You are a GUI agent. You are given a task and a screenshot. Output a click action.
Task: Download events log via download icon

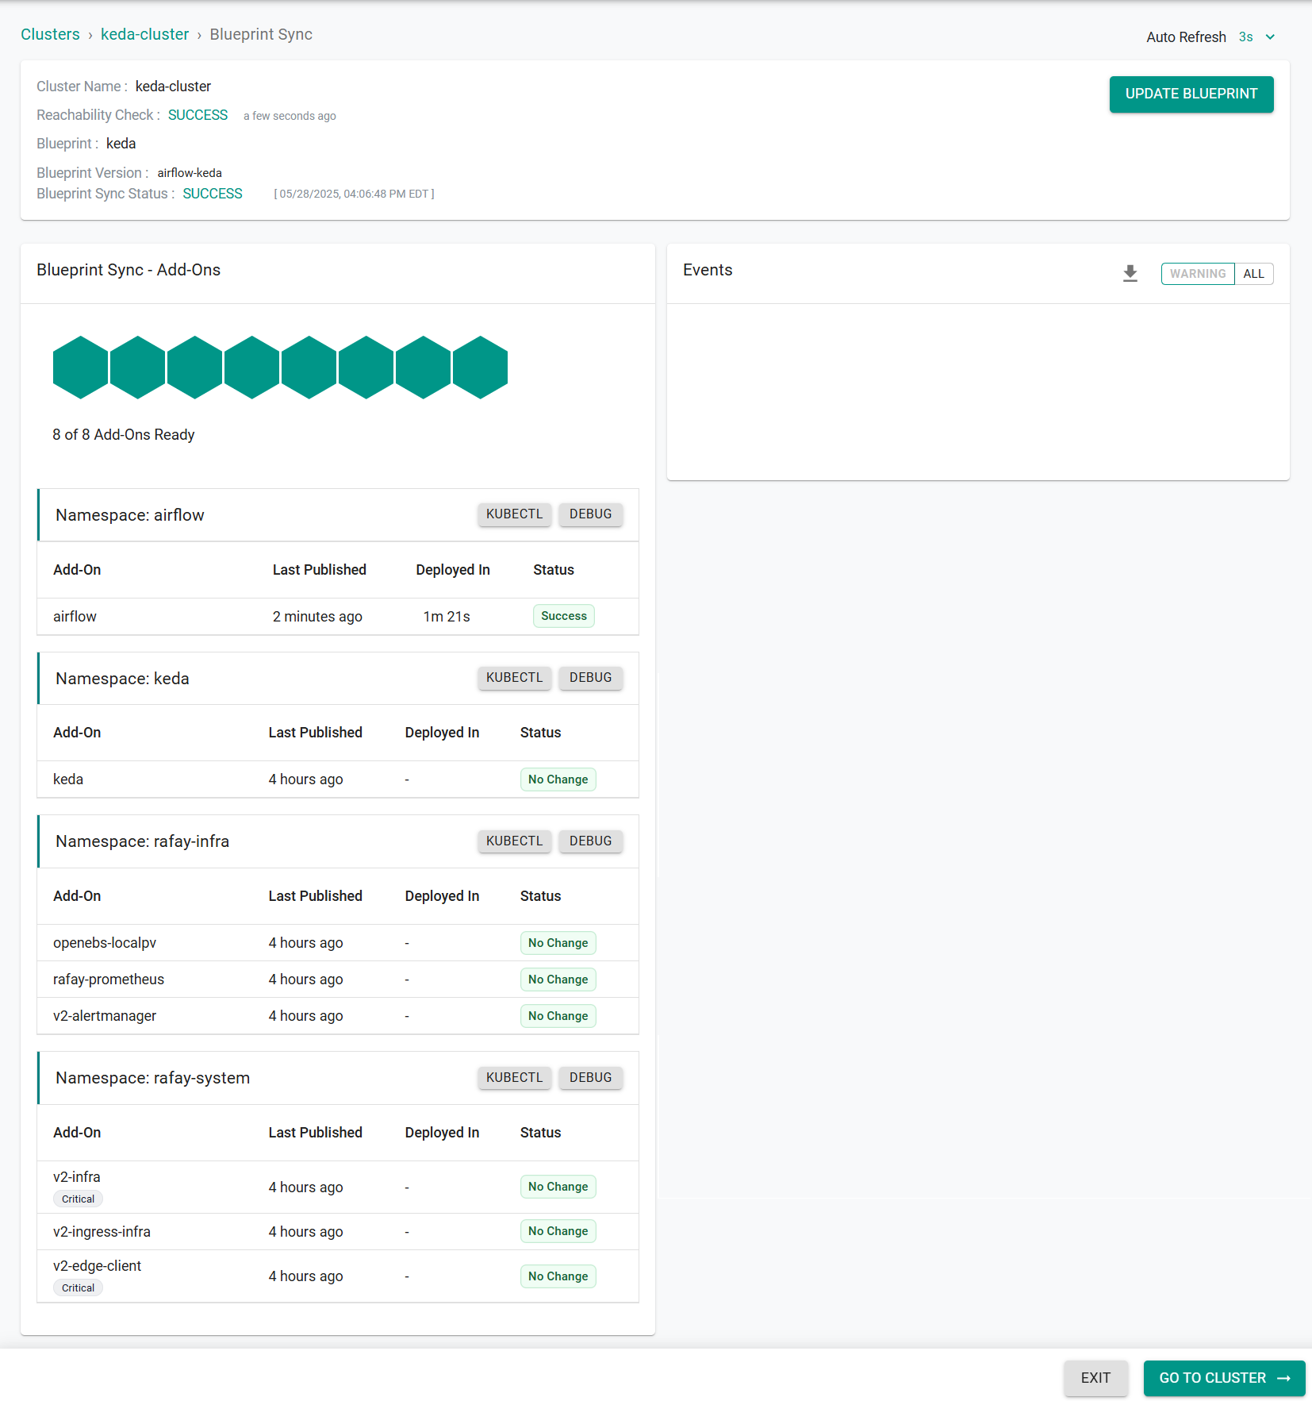click(1130, 274)
